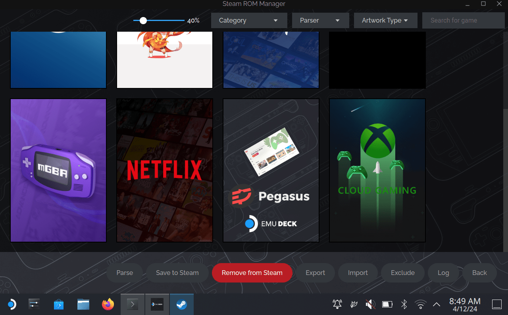The image size is (508, 315).
Task: Open the notifications bell in tray
Action: click(x=337, y=304)
